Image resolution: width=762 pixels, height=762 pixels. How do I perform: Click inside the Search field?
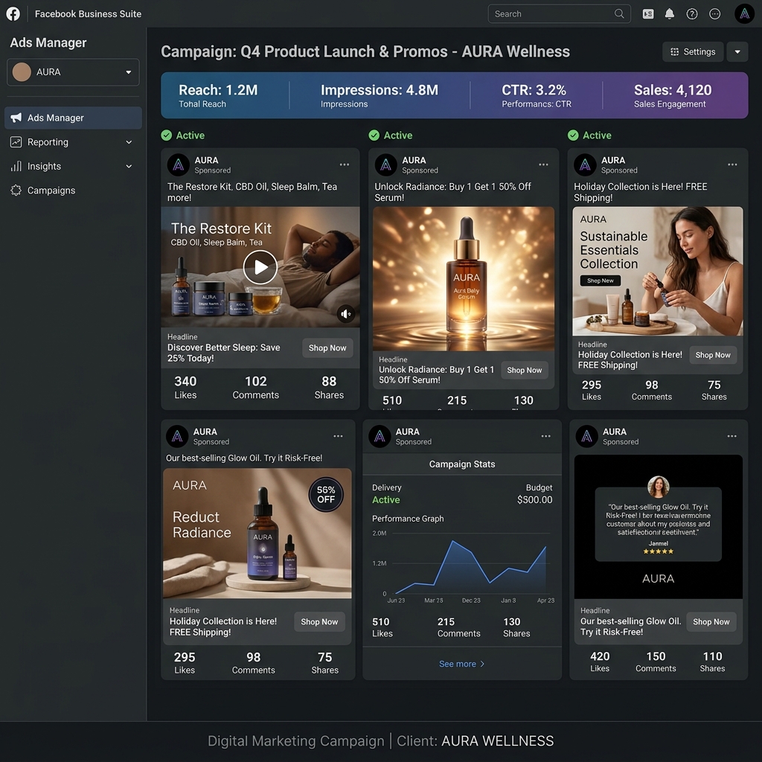pyautogui.click(x=559, y=13)
